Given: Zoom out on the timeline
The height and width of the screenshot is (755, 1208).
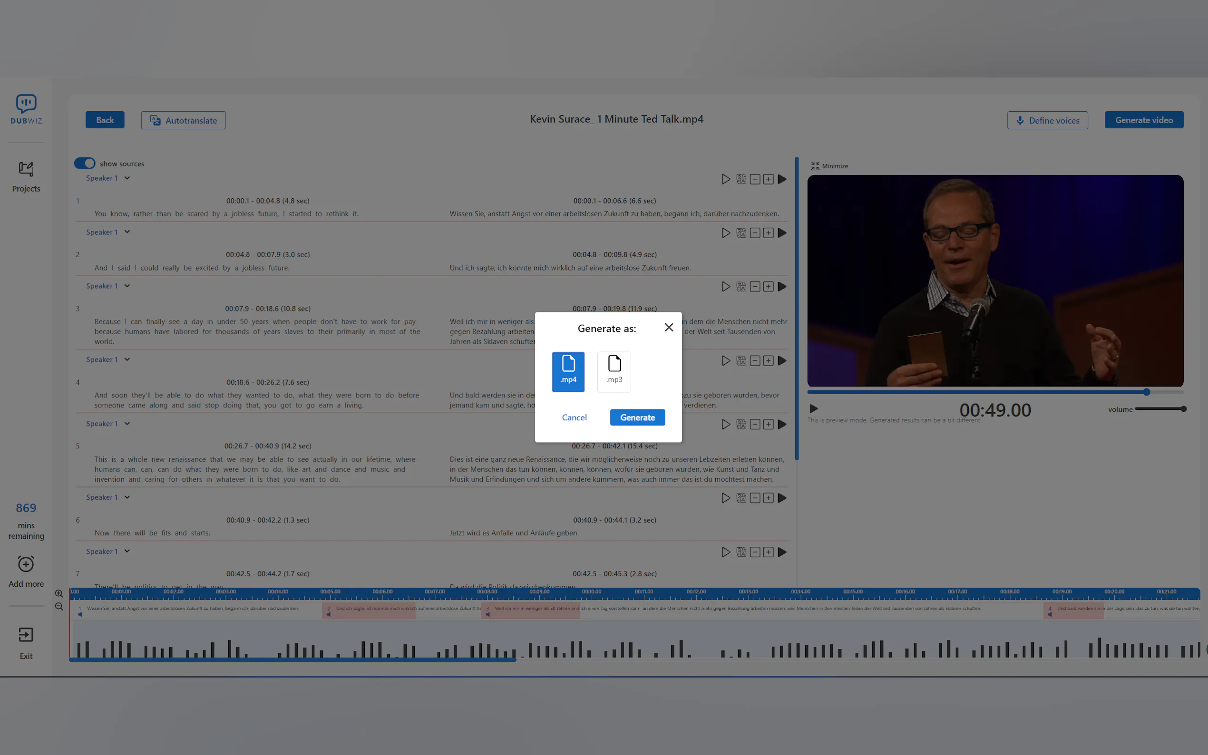Looking at the screenshot, I should pyautogui.click(x=59, y=607).
